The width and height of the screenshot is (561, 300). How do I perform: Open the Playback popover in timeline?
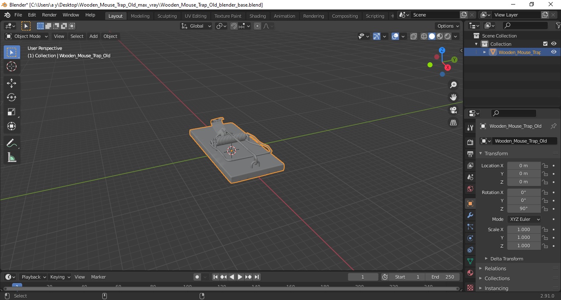coord(33,277)
